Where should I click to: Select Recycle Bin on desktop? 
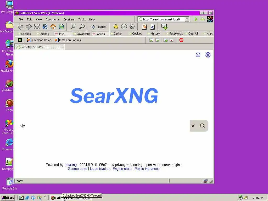pyautogui.click(x=9, y=184)
